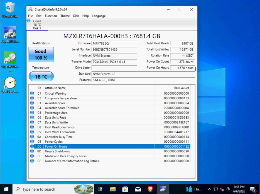
Task: Launch Brave browser from the taskbar
Action: point(150,189)
